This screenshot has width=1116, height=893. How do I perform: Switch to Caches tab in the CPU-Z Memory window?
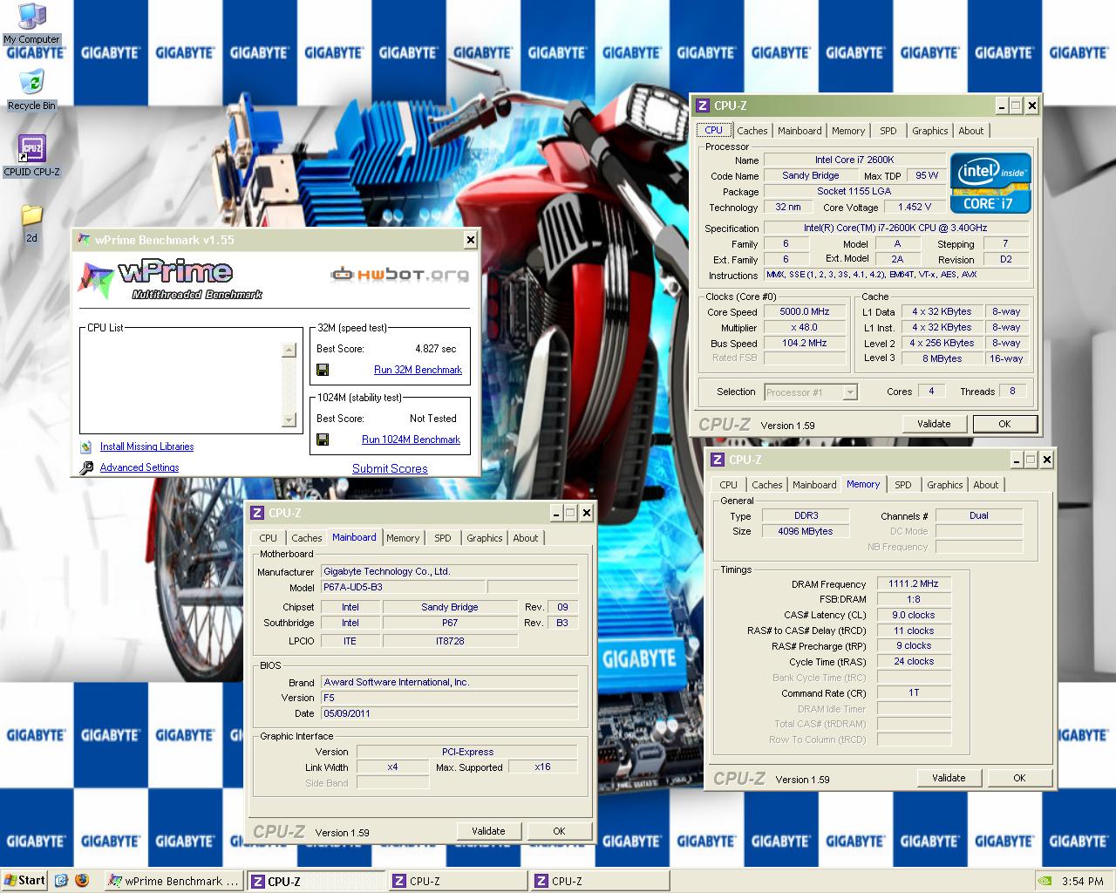click(767, 485)
